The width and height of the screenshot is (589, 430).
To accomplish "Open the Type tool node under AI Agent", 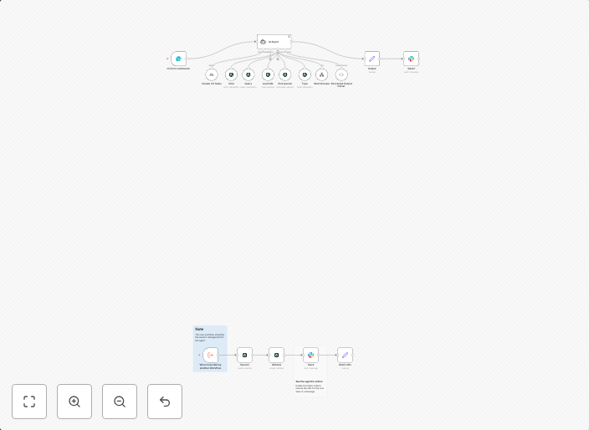I will click(x=305, y=74).
